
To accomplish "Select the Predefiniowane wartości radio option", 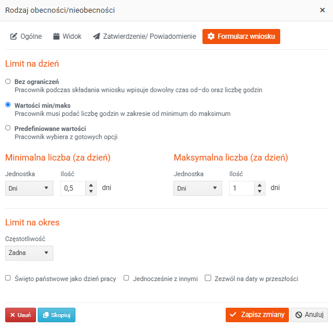I will (8, 128).
